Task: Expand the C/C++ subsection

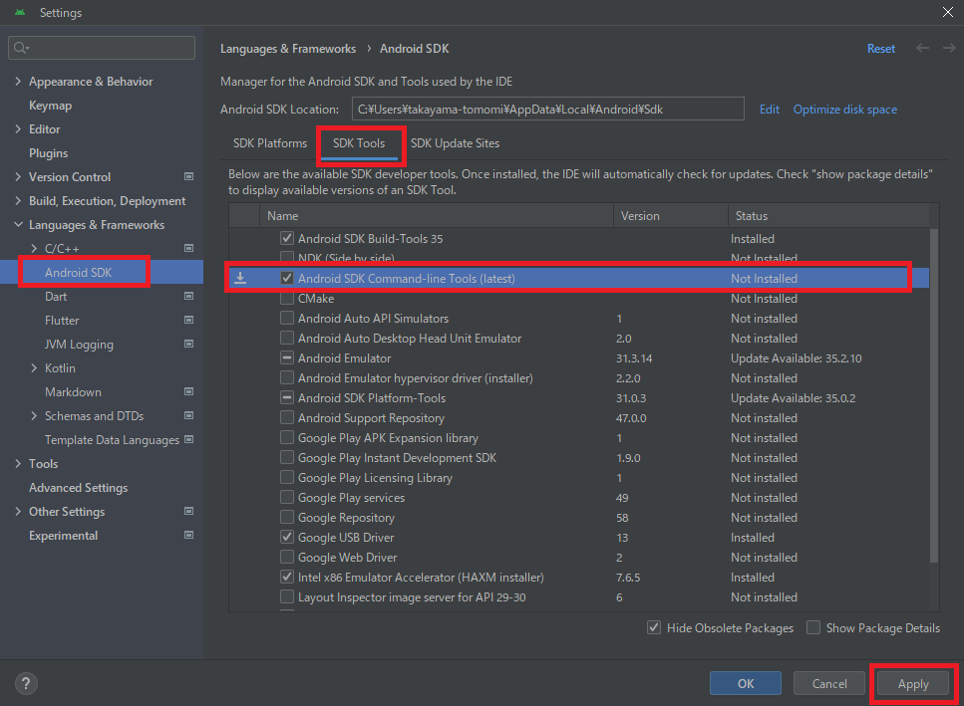Action: click(x=34, y=248)
